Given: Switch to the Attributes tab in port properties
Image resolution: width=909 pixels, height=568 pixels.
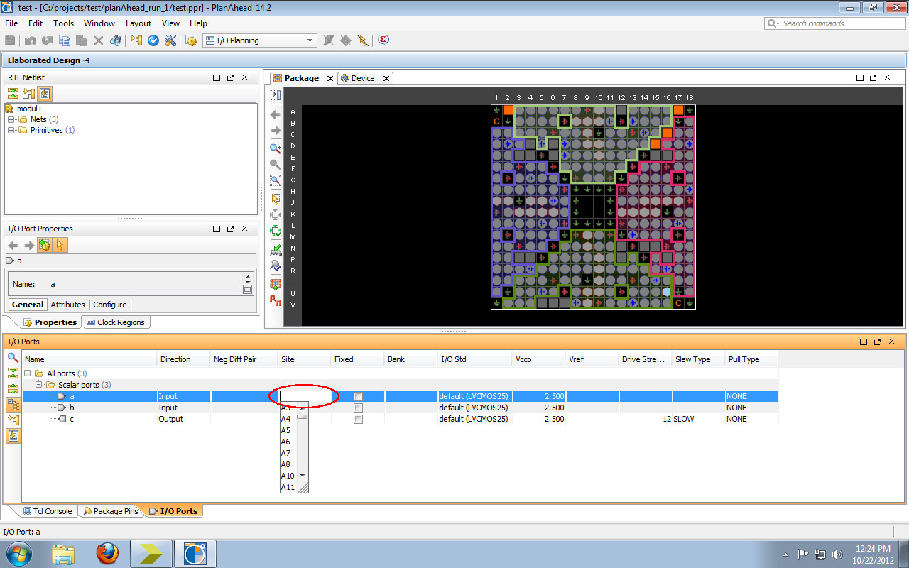Looking at the screenshot, I should click(x=67, y=304).
